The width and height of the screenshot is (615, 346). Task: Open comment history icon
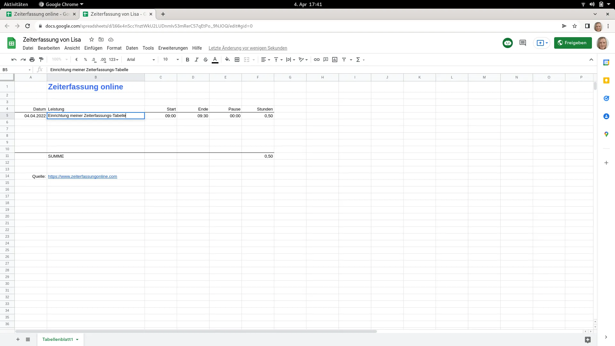click(523, 43)
